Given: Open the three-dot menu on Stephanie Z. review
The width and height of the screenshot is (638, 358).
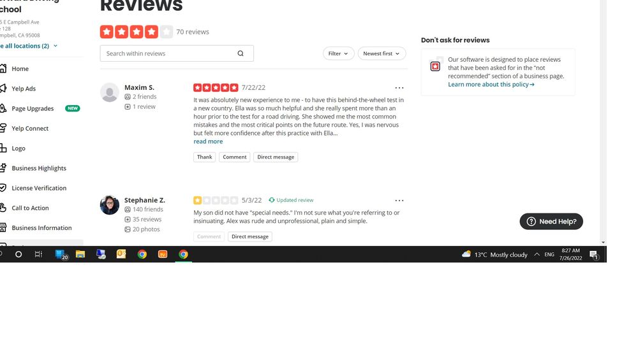Looking at the screenshot, I should (399, 200).
